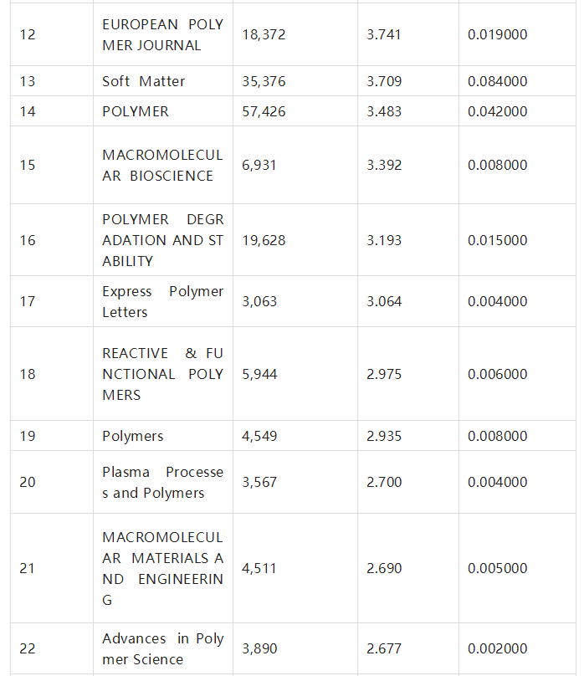Image resolution: width=584 pixels, height=676 pixels.
Task: Select the eigenfactor value 0.002000
Action: coord(497,648)
